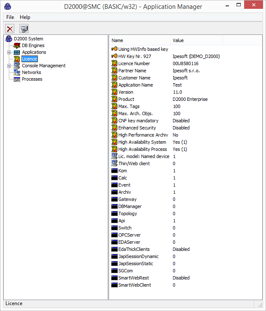Click the app icon in title bar

pos(8,6)
